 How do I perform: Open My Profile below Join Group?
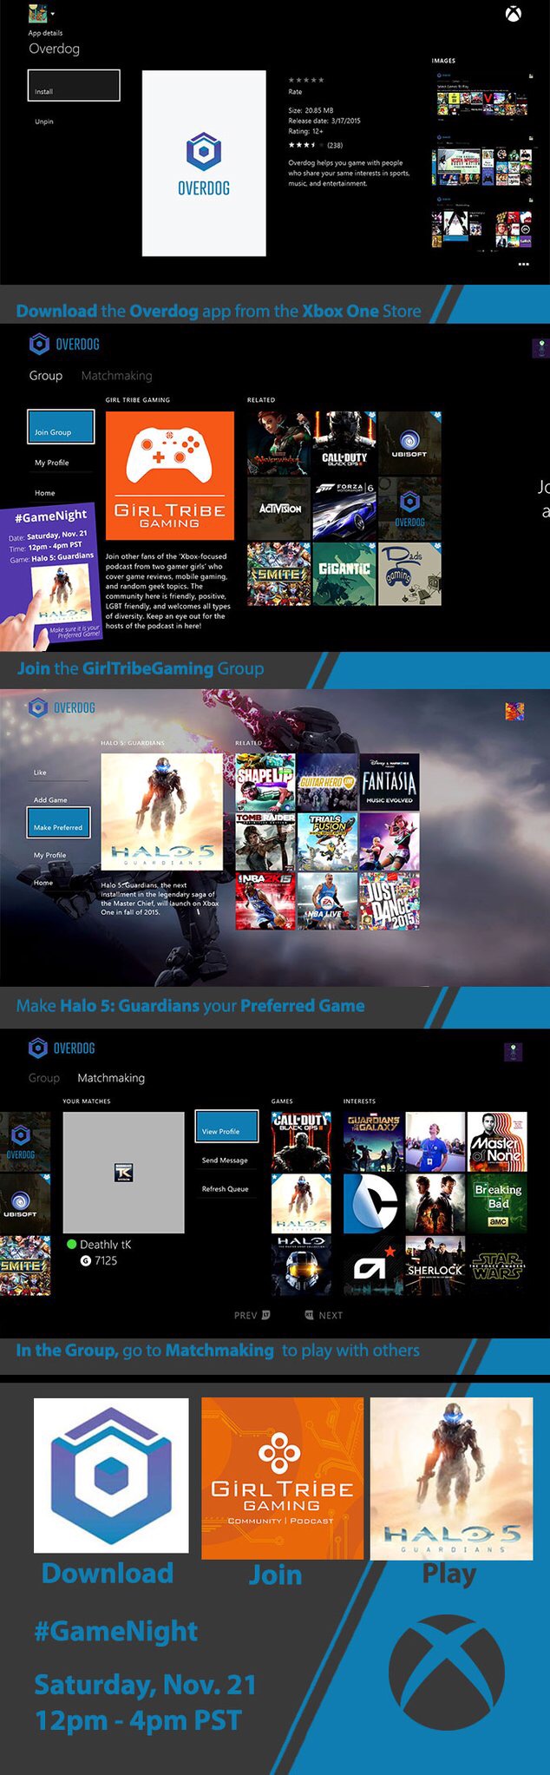(x=52, y=463)
